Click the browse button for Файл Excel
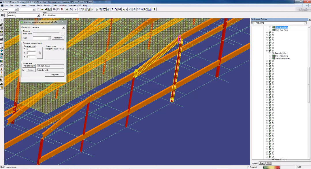The image size is (311, 169). point(62,34)
